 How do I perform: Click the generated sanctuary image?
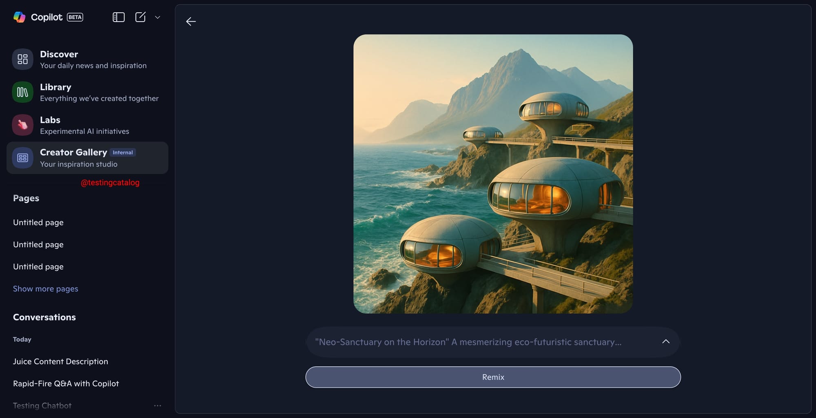pyautogui.click(x=493, y=174)
